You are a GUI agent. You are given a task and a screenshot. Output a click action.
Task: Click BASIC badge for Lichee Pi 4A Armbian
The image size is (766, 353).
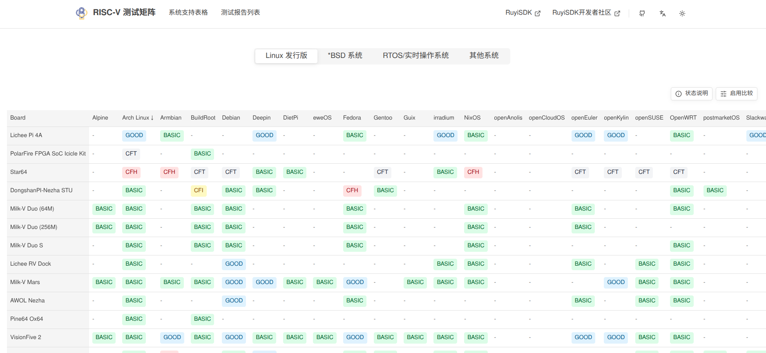[172, 135]
